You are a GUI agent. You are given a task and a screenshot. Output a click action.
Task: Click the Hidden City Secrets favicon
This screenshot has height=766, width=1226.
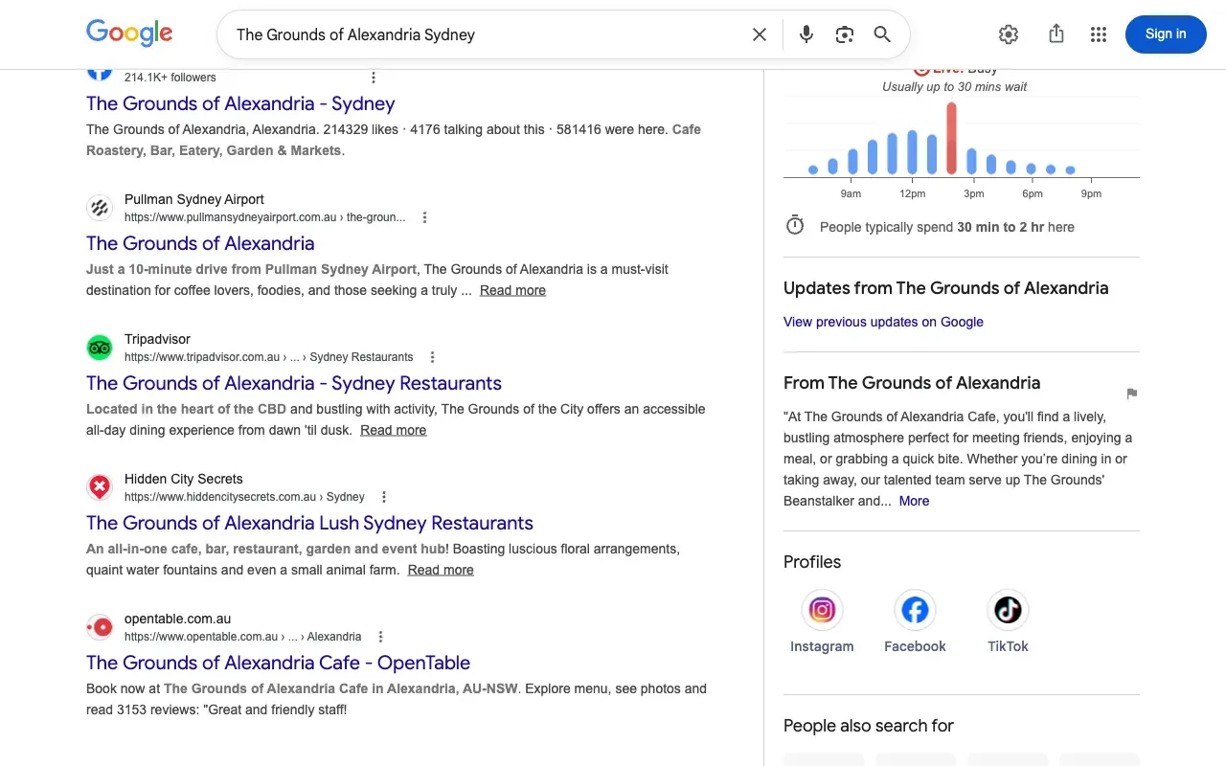coord(100,487)
